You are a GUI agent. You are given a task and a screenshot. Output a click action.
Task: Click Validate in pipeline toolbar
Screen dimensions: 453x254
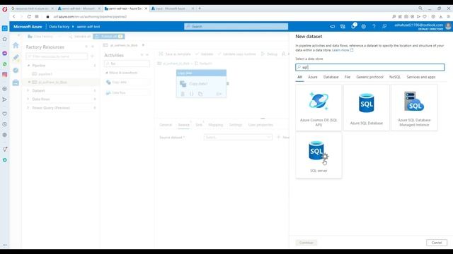coord(204,54)
